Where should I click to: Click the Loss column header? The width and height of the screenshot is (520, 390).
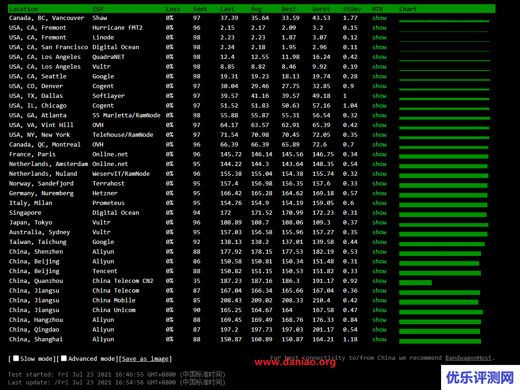[x=173, y=9]
